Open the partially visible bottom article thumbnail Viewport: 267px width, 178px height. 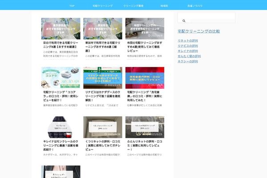pos(61,172)
